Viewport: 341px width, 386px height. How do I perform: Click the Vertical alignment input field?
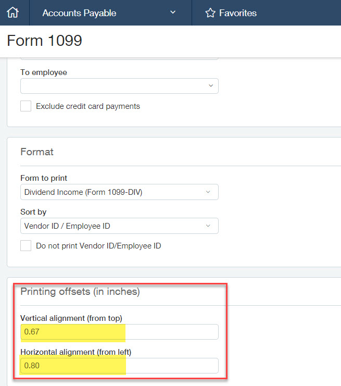(x=119, y=332)
